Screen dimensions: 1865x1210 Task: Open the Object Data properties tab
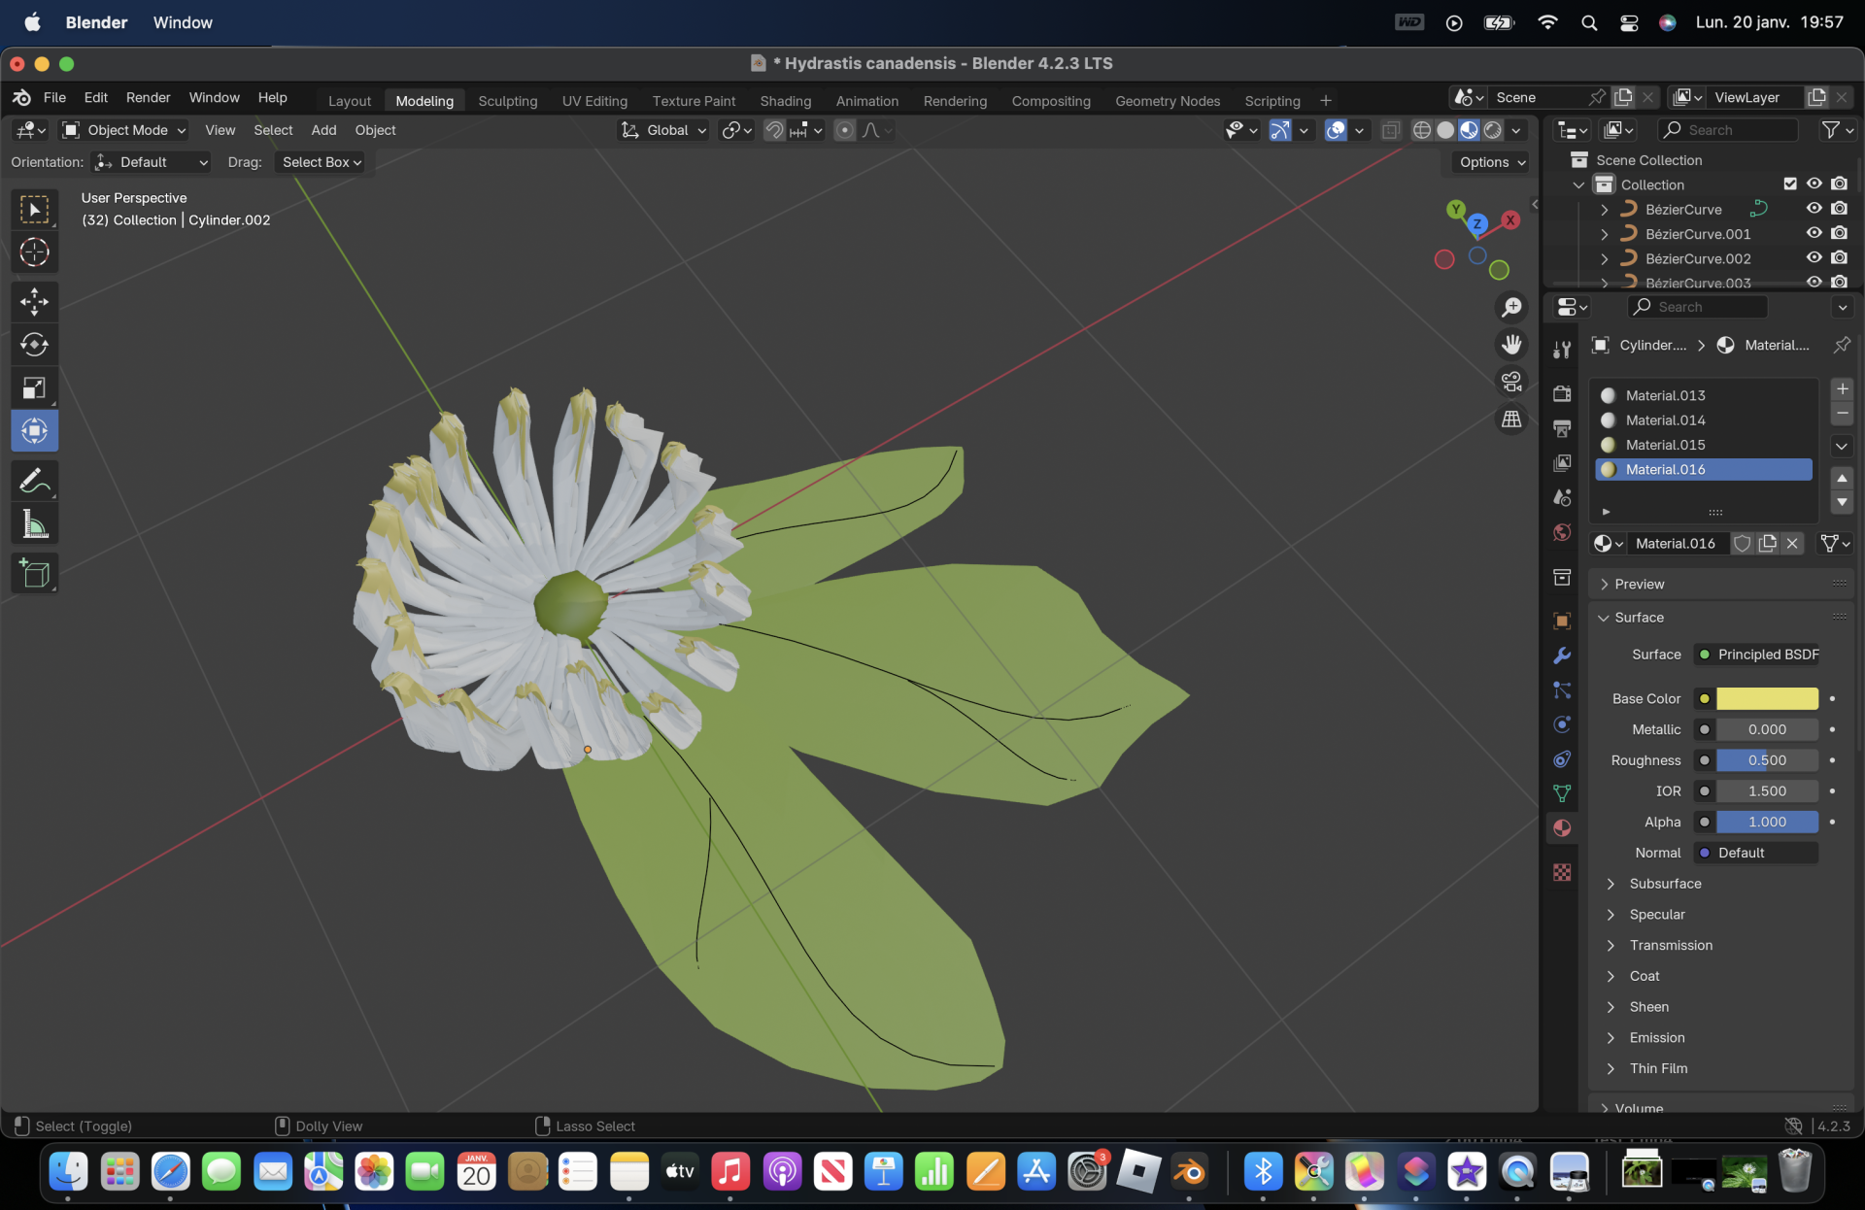pos(1562,793)
